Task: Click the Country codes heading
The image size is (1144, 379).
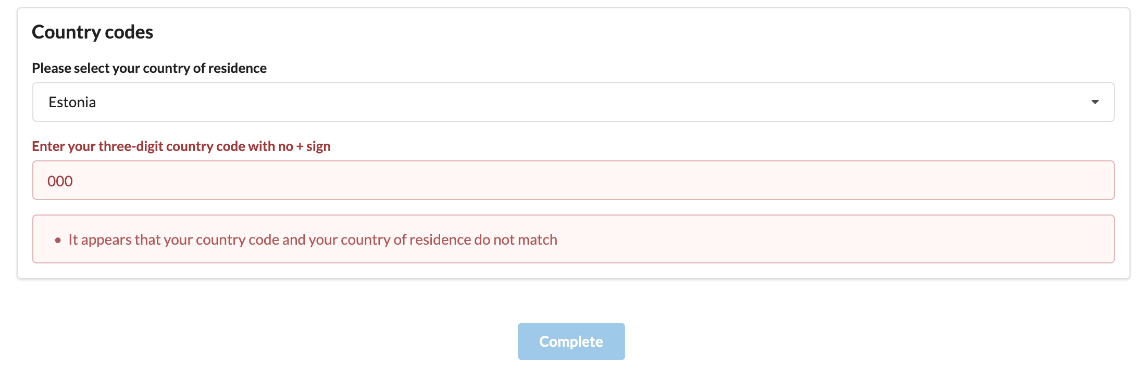Action: pos(92,32)
